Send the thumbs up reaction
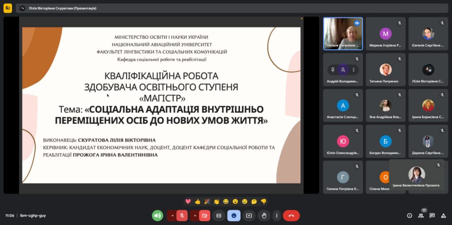This screenshot has height=225, width=452. pyautogui.click(x=197, y=201)
